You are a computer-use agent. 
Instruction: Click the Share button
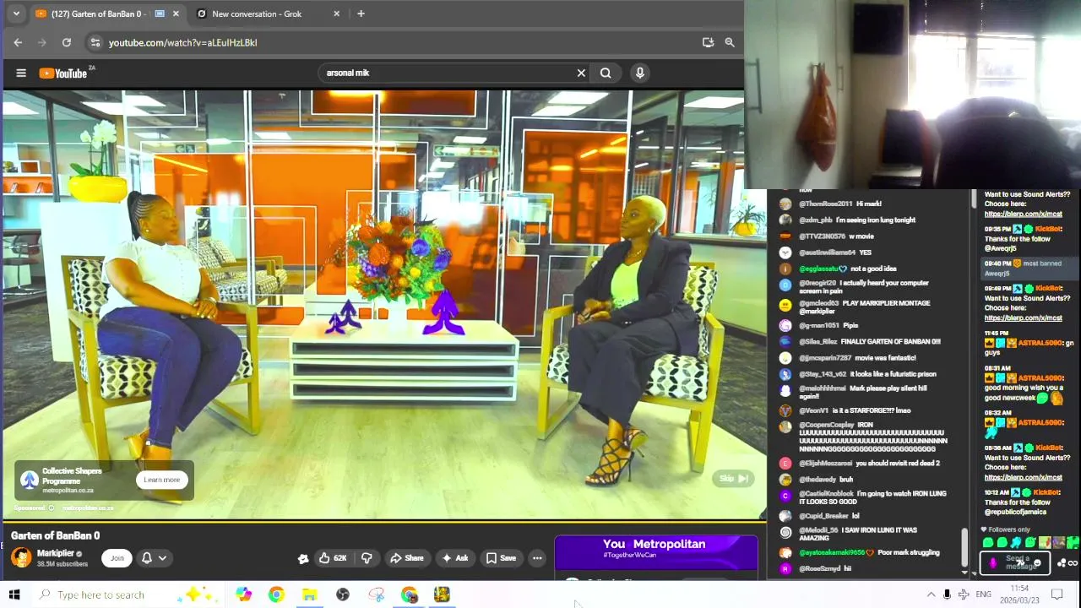pos(406,558)
